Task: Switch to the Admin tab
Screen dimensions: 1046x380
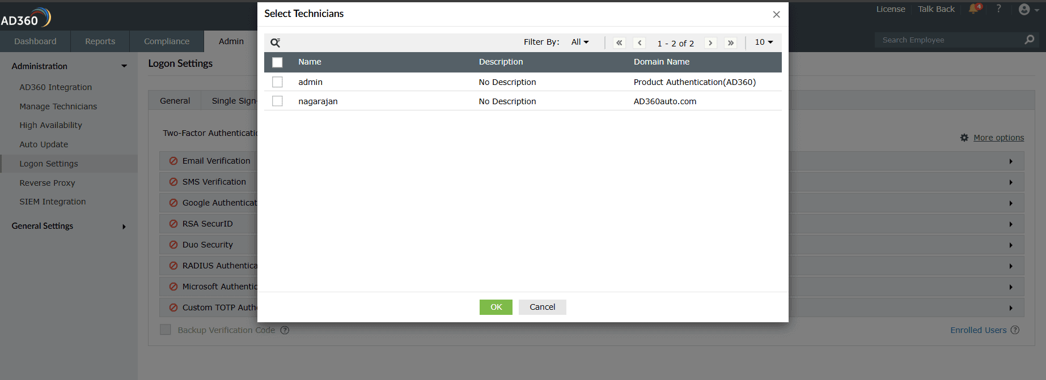Action: (231, 41)
